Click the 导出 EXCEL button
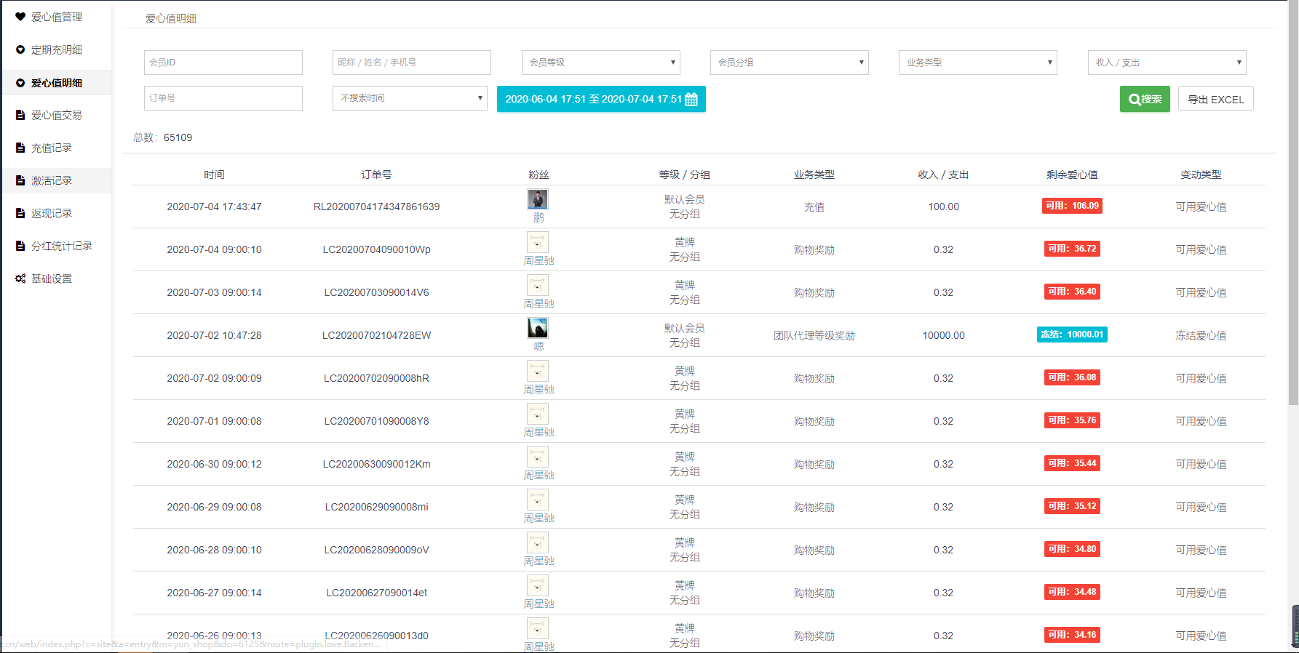Image resolution: width=1299 pixels, height=653 pixels. pos(1215,100)
